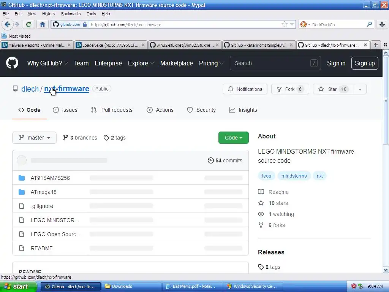Open the dropdown arrow next to Star button
The width and height of the screenshot is (389, 292).
pyautogui.click(x=360, y=89)
